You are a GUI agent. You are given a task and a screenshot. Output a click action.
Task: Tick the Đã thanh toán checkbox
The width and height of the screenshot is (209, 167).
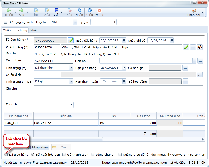64,155
